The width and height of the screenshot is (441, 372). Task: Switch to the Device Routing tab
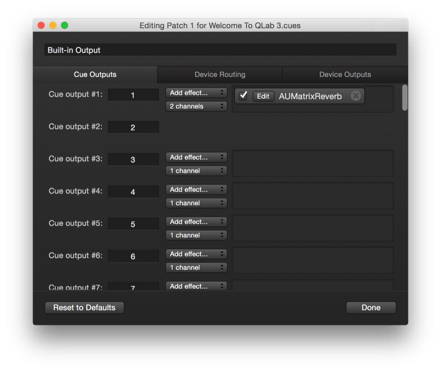[220, 74]
